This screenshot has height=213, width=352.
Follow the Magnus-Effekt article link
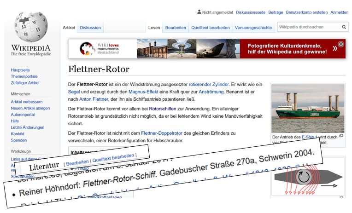click(x=143, y=92)
